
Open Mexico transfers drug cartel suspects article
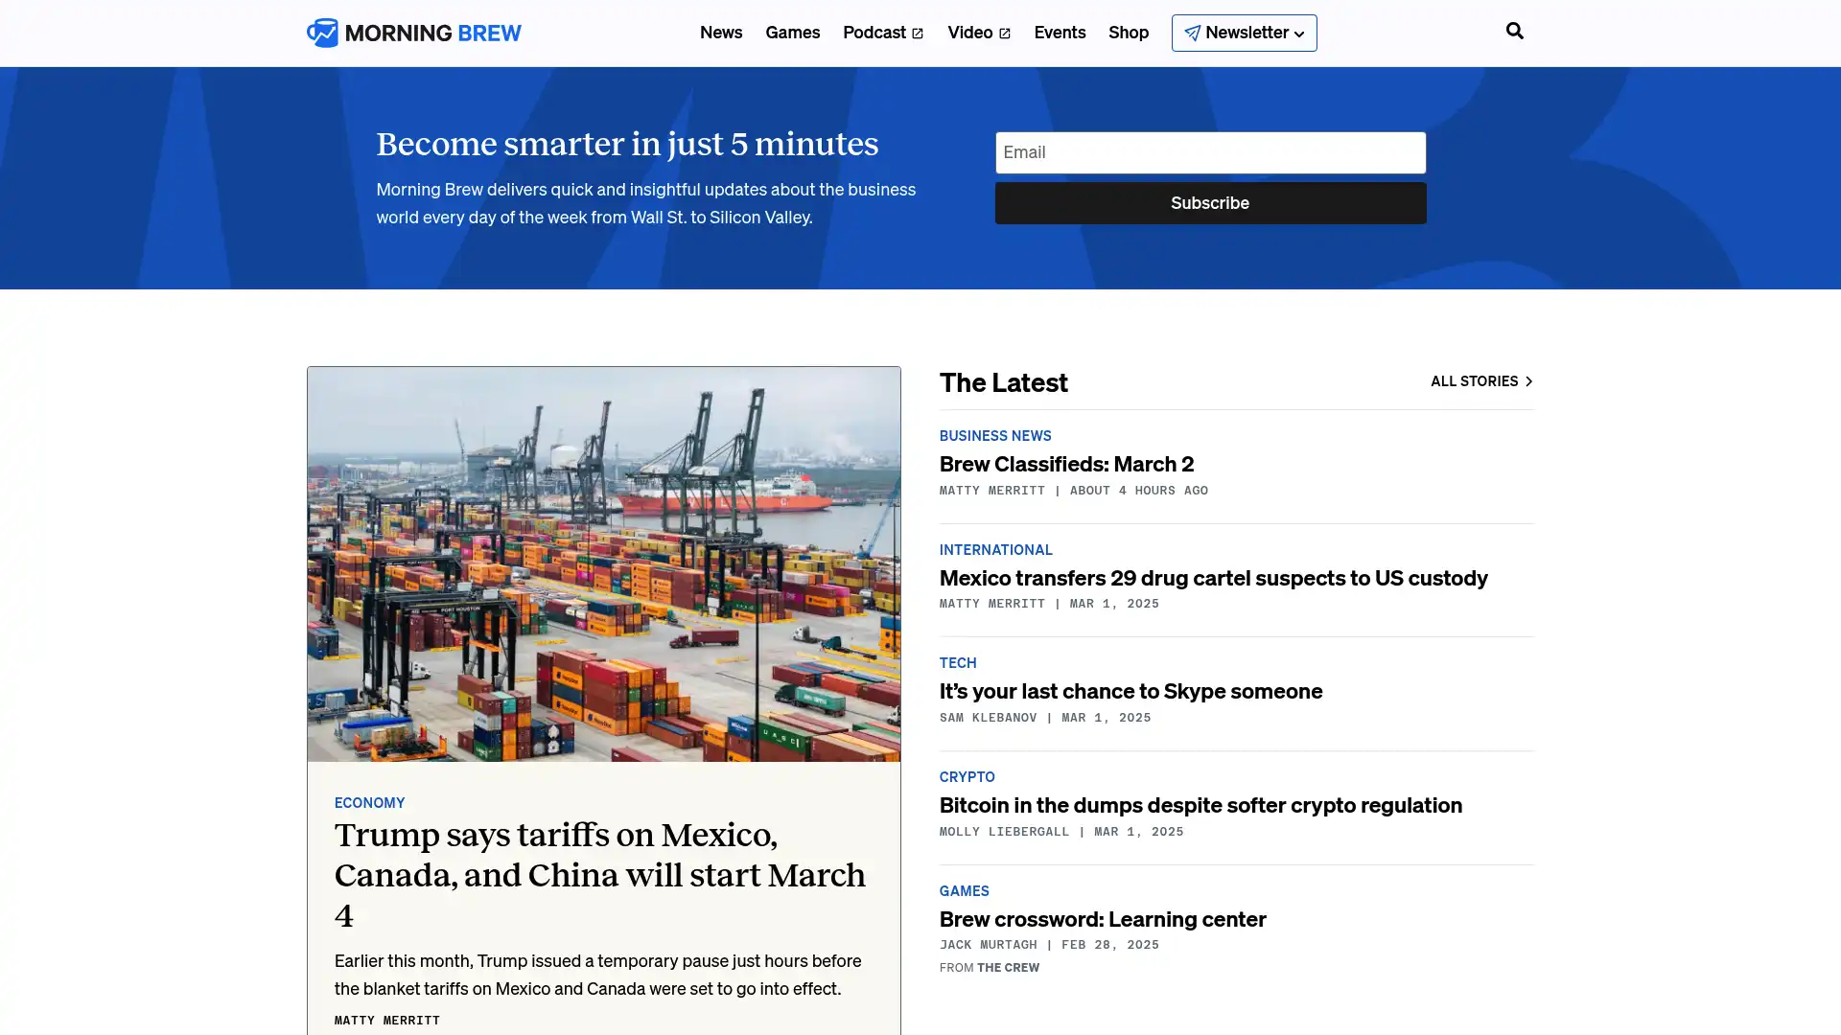point(1213,578)
